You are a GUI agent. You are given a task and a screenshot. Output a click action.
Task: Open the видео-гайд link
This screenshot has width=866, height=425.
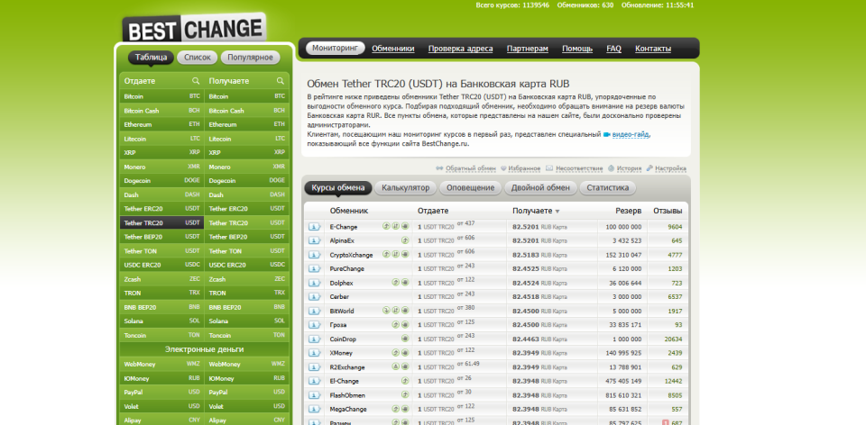630,134
